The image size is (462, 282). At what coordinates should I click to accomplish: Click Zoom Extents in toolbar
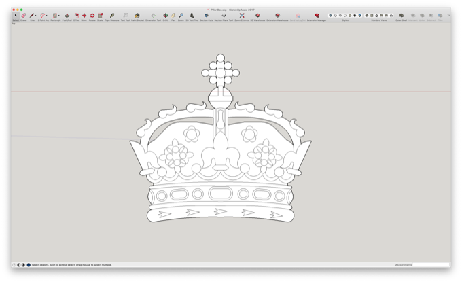point(242,16)
